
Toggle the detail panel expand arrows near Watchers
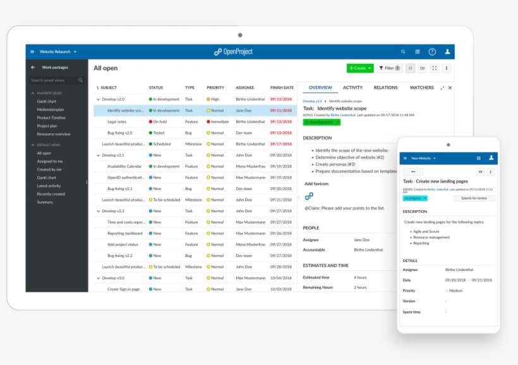click(x=442, y=87)
